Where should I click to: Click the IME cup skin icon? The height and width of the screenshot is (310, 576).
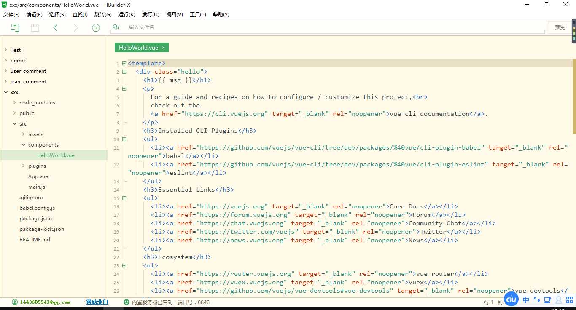(x=548, y=300)
